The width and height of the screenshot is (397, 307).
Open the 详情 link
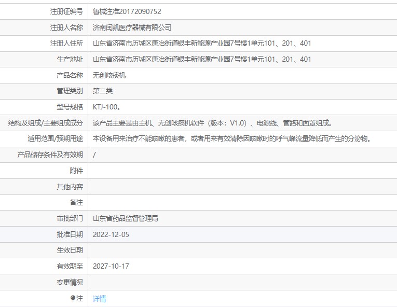pyautogui.click(x=99, y=299)
